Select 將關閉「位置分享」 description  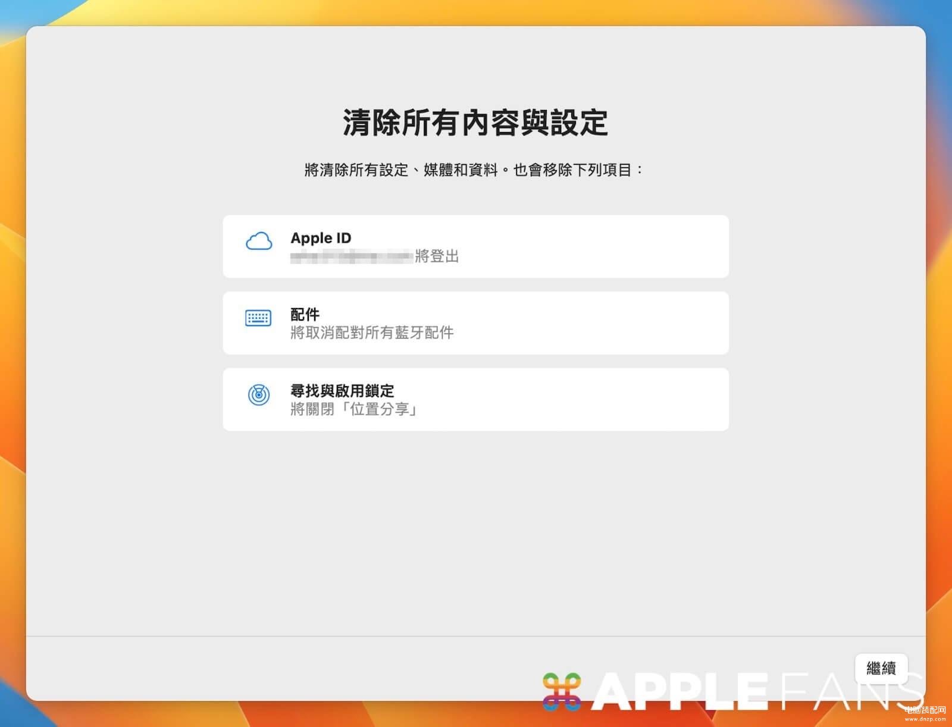point(353,409)
